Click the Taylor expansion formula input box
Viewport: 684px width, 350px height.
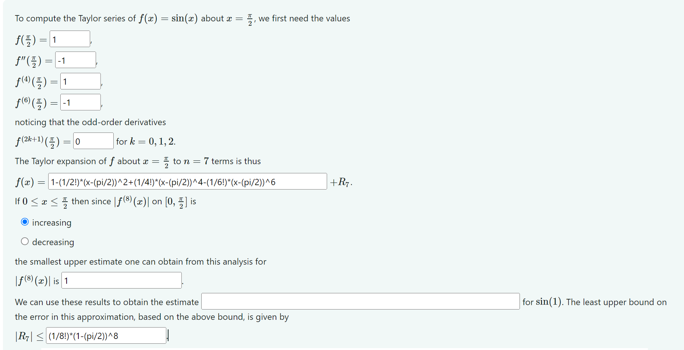[186, 181]
